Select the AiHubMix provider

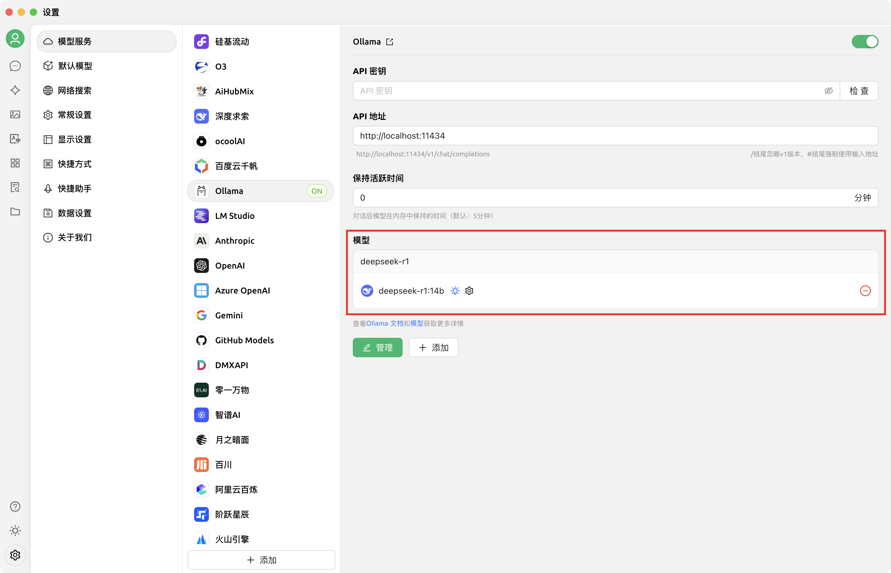[261, 92]
